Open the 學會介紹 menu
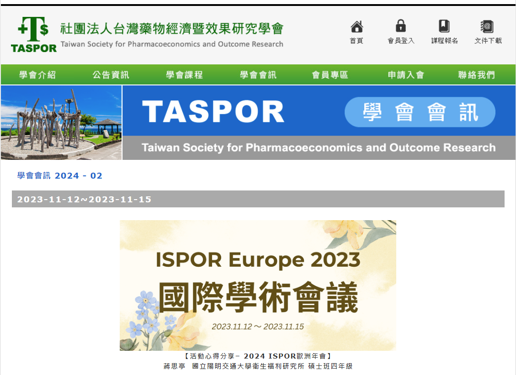 (37, 75)
